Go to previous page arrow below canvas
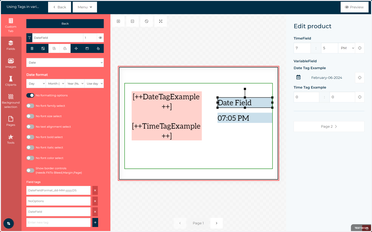 point(180,223)
